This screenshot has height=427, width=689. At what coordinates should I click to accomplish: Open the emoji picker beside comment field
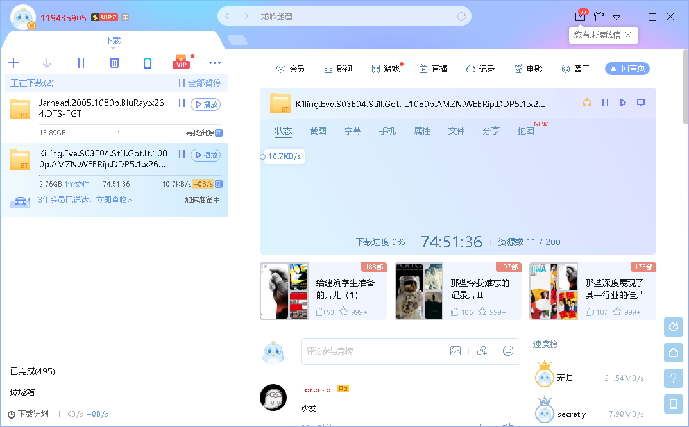coord(508,351)
